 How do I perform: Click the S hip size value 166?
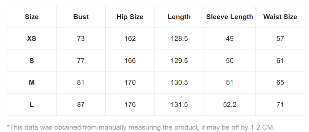click(130, 61)
